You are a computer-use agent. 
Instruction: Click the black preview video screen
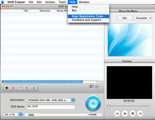129,82
